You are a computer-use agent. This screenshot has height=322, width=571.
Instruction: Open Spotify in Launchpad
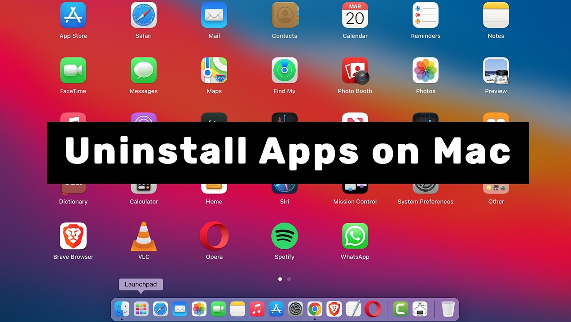(285, 236)
